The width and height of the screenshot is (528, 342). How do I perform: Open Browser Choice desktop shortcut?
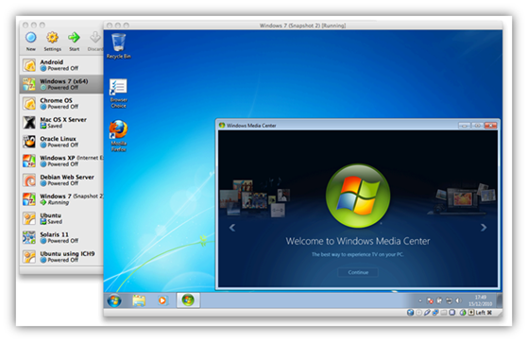click(118, 94)
